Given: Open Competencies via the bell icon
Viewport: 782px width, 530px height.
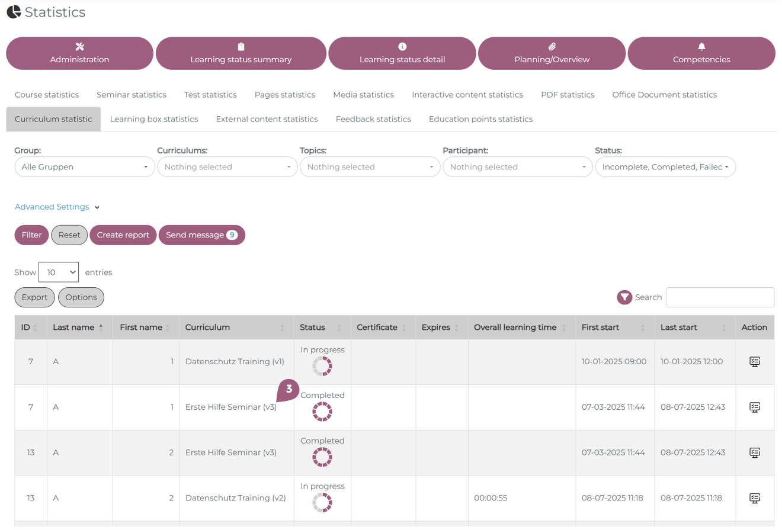Looking at the screenshot, I should click(x=701, y=47).
